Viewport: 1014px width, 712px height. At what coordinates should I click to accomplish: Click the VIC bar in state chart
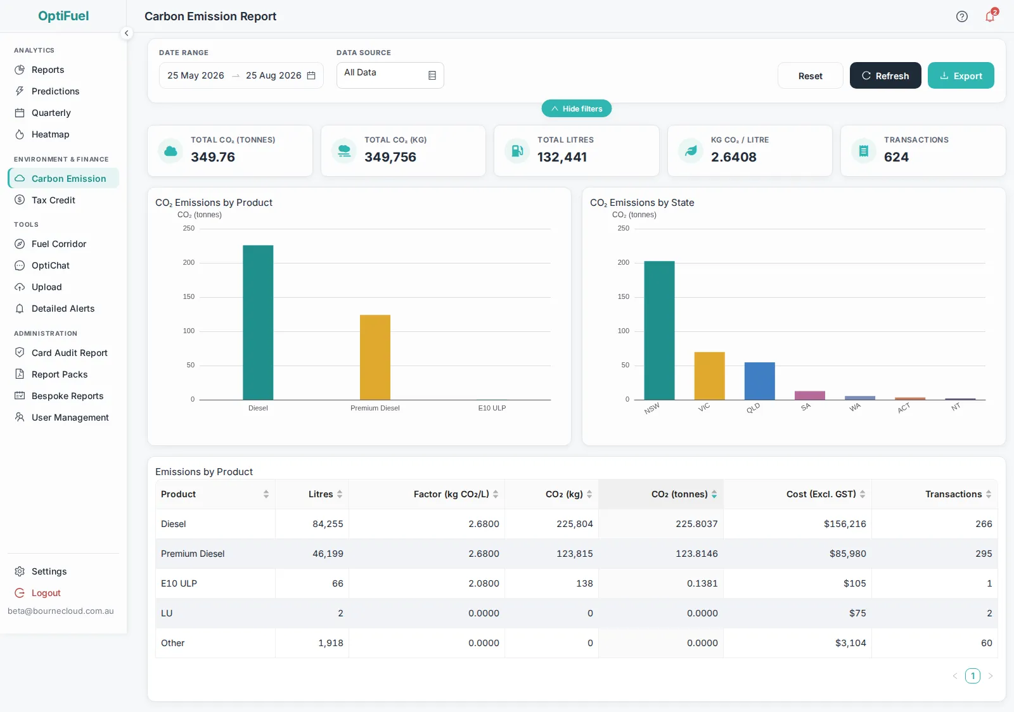click(x=710, y=376)
